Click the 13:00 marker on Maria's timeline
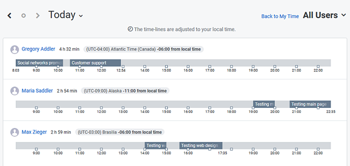350x166 pixels. click(x=123, y=108)
